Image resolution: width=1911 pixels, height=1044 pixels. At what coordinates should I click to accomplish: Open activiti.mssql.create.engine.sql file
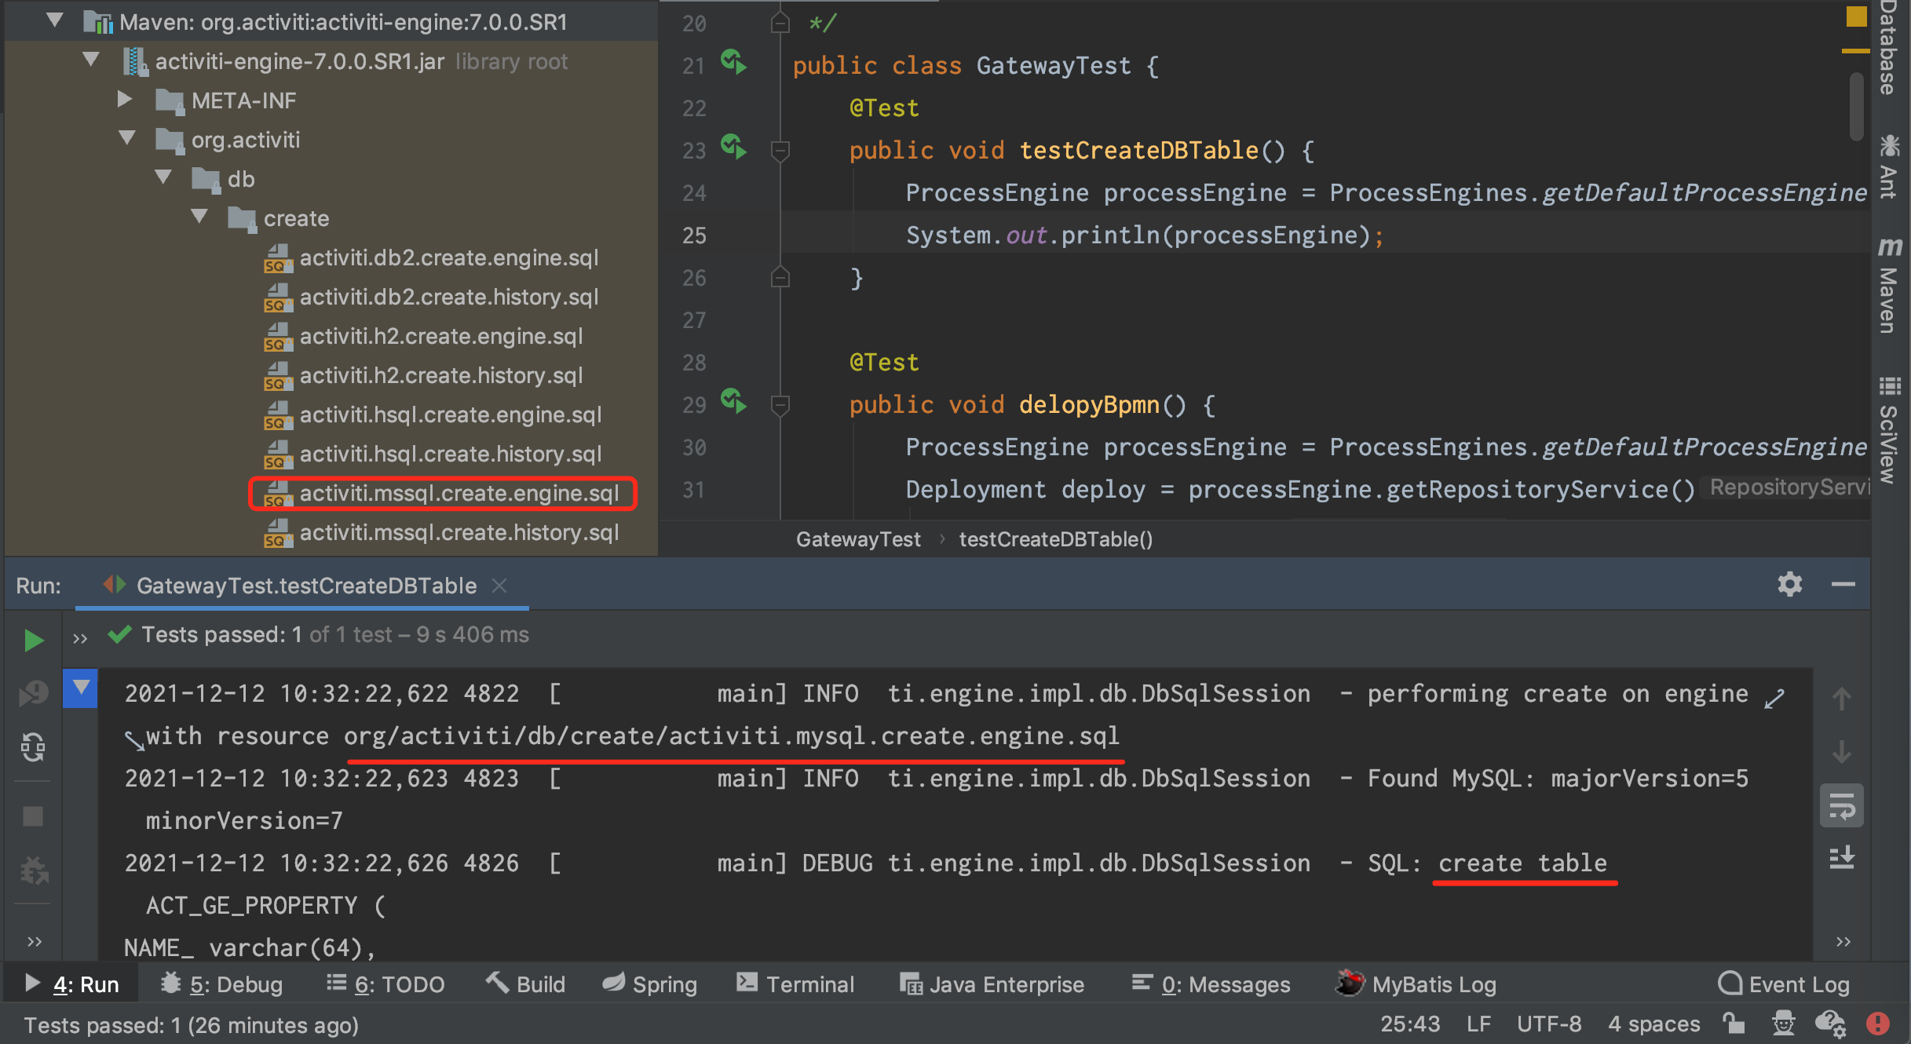[459, 493]
